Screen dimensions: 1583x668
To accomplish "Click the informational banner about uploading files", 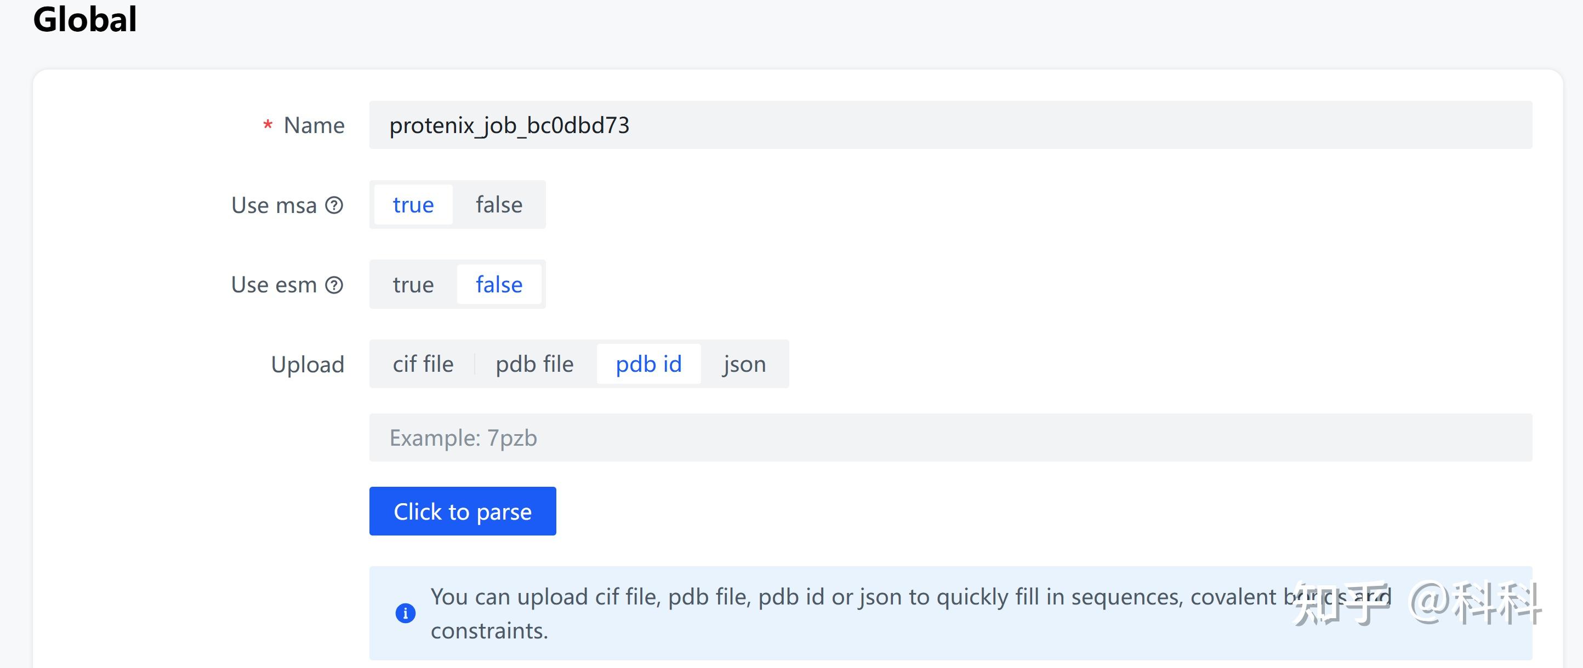I will pyautogui.click(x=799, y=612).
